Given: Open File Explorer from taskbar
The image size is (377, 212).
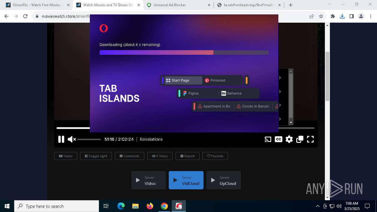Looking at the screenshot, I should [x=135, y=206].
